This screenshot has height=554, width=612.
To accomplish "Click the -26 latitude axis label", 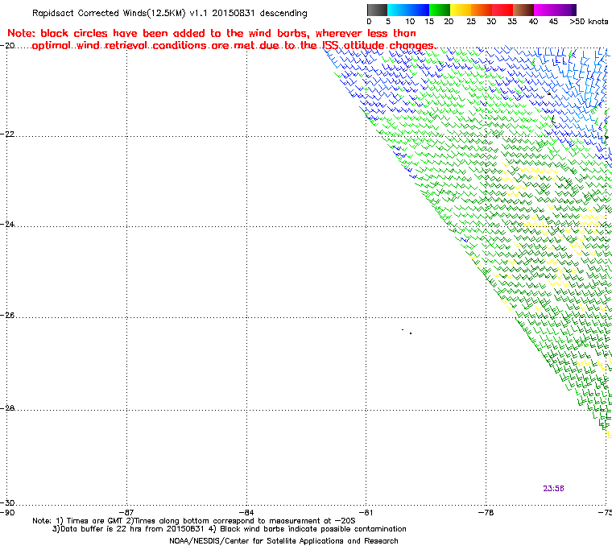I will click(x=8, y=315).
